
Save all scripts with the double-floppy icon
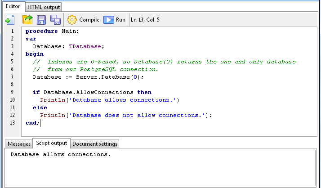55,20
